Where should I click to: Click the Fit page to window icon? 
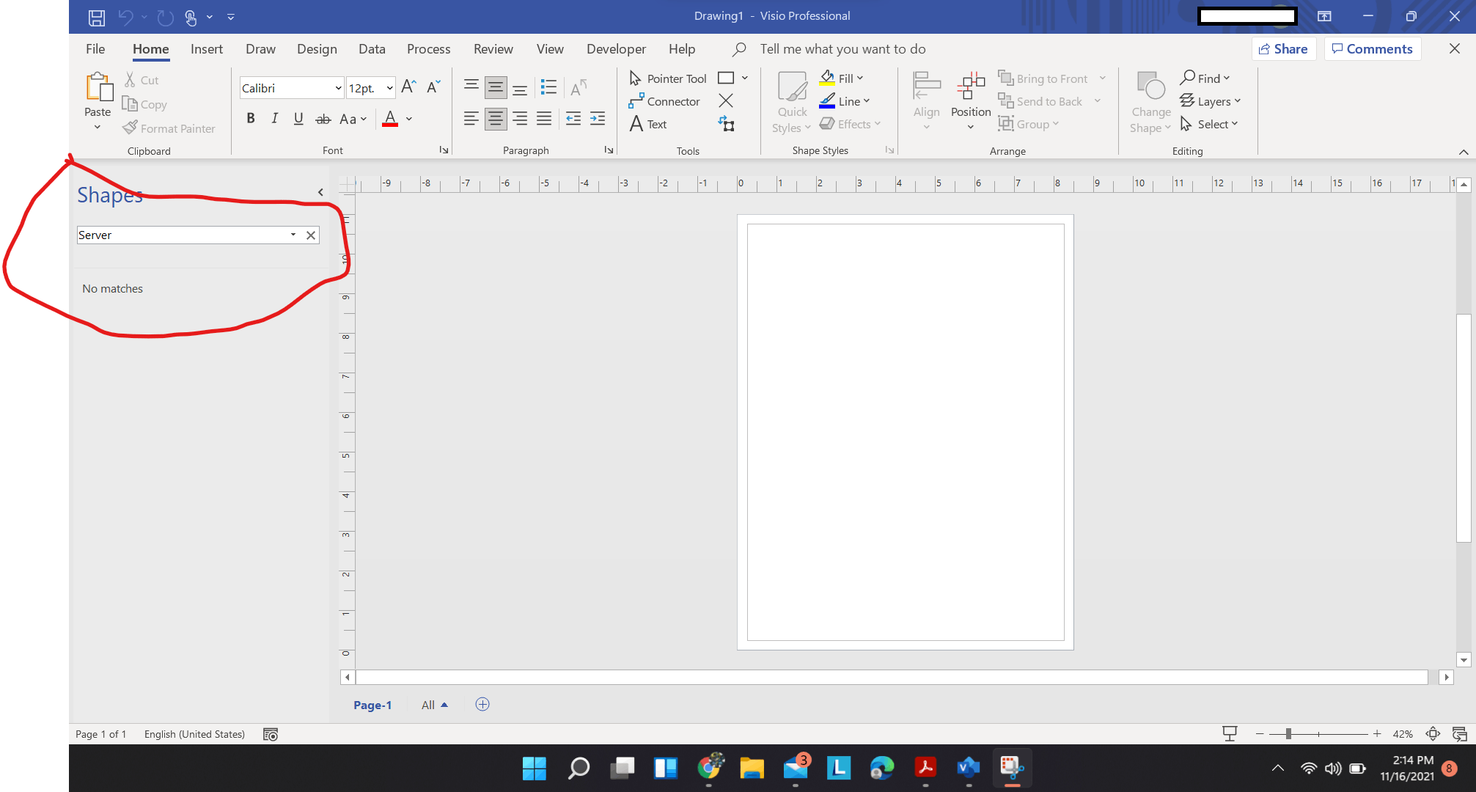tap(1432, 733)
